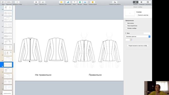The image size is (169, 95).
Task: Insert a shape with Фигура icon
Action: point(80,2)
